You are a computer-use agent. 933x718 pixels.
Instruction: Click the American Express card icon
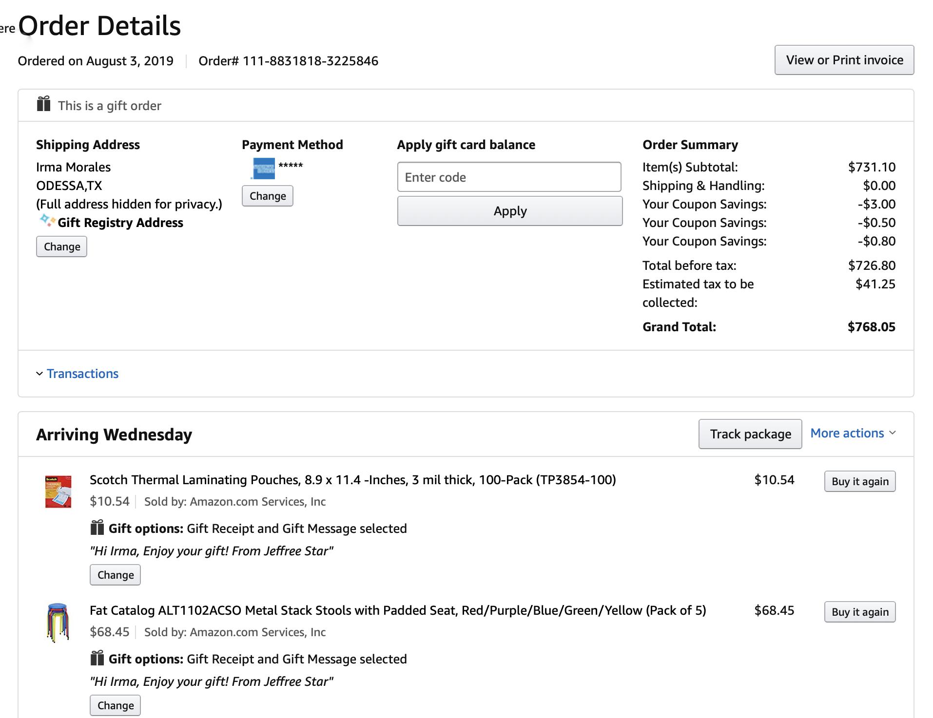click(263, 169)
